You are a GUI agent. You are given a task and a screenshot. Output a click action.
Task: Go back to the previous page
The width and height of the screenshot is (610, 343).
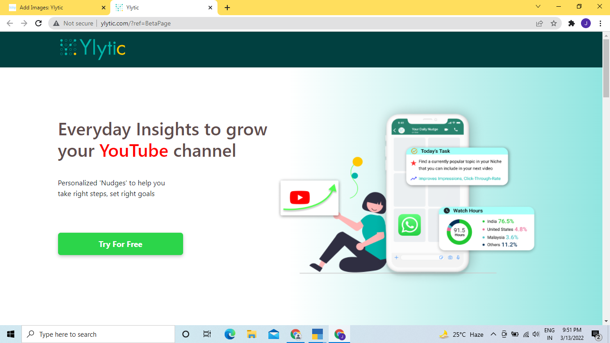point(10,23)
